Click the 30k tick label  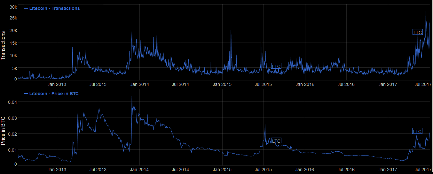coord(13,7)
